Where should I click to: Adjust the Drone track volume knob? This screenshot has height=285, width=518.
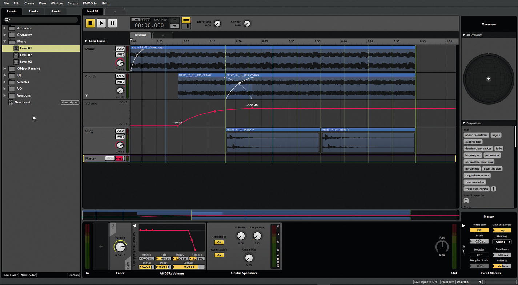click(x=120, y=63)
